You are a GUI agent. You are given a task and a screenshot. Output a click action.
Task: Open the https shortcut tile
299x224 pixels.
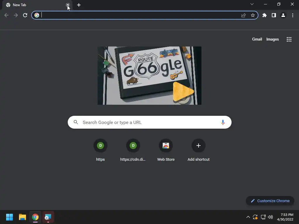(x=100, y=150)
